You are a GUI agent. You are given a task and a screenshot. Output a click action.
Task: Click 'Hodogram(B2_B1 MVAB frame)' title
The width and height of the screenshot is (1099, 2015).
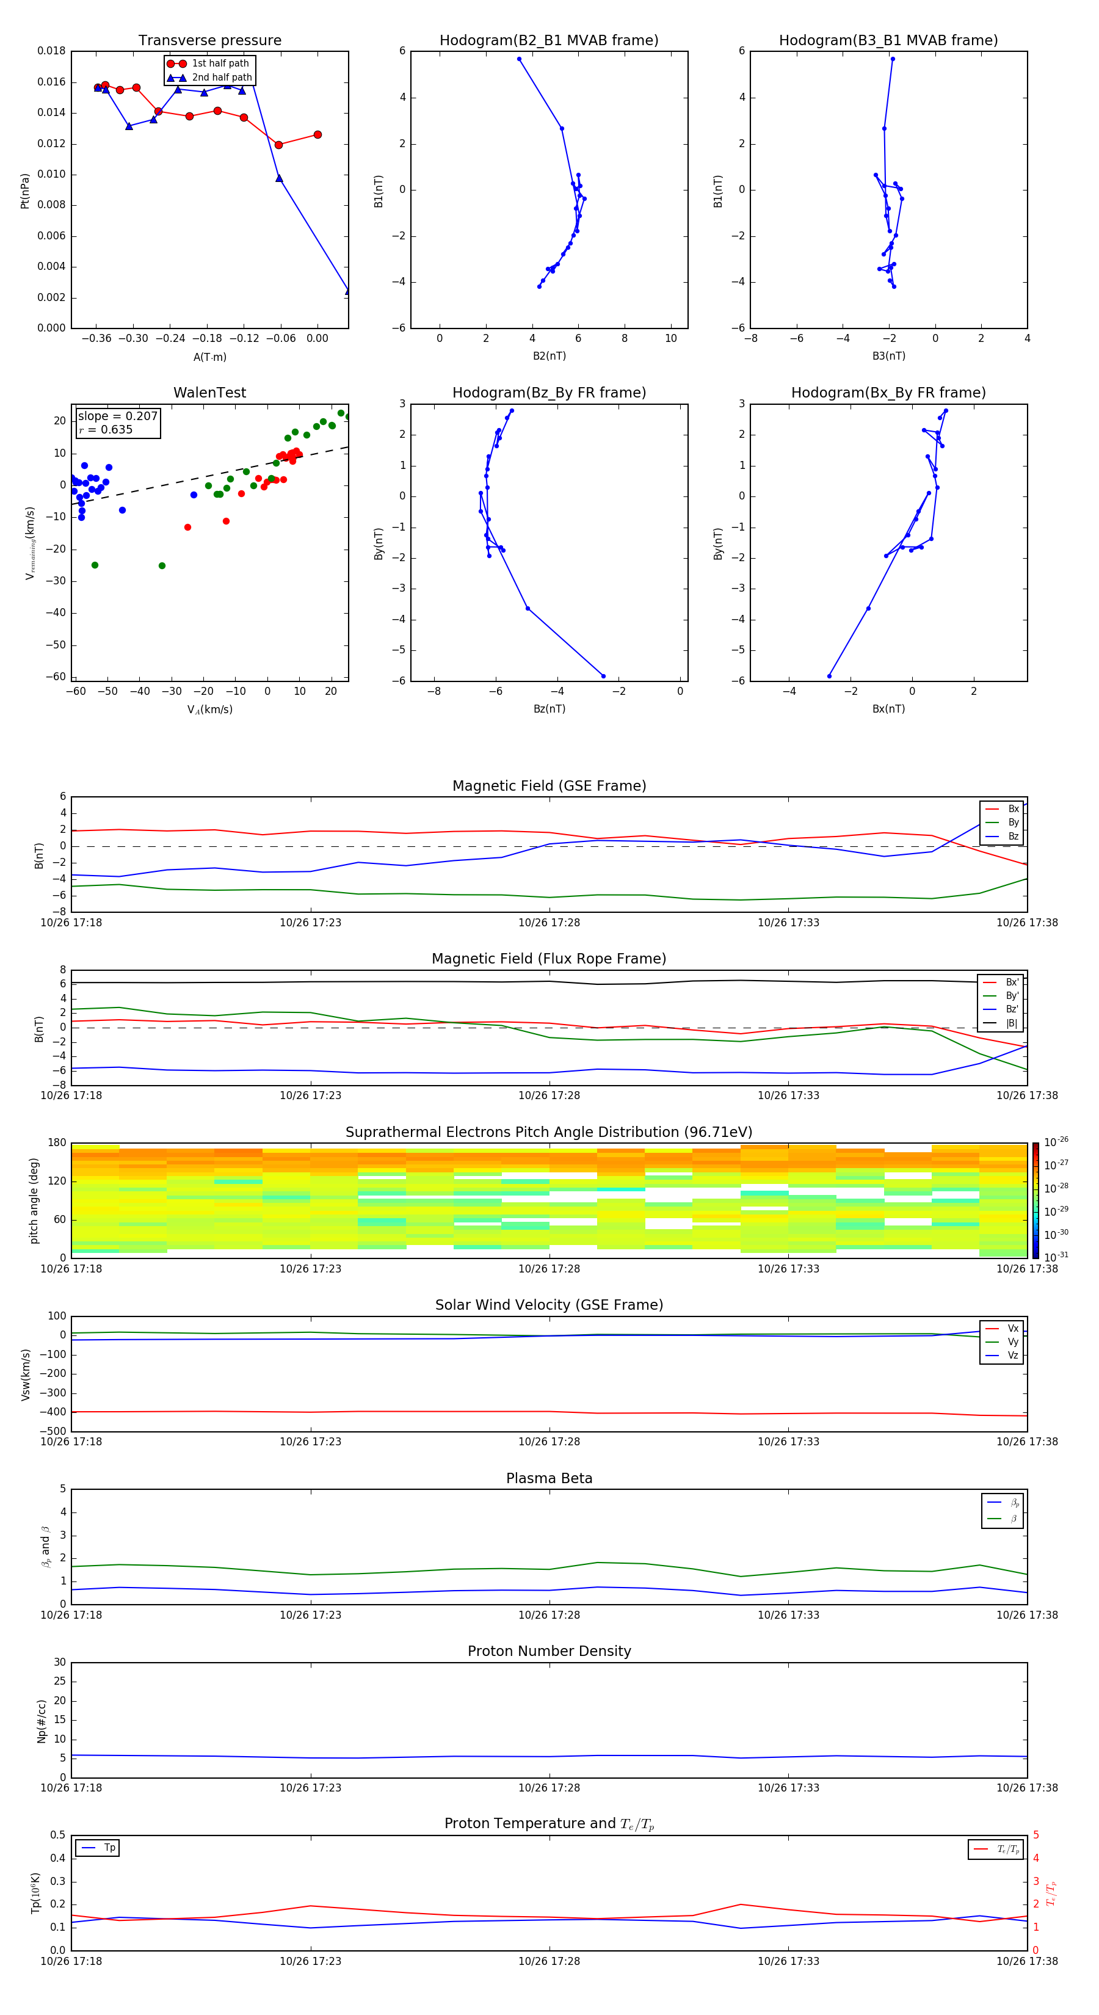[x=549, y=41]
